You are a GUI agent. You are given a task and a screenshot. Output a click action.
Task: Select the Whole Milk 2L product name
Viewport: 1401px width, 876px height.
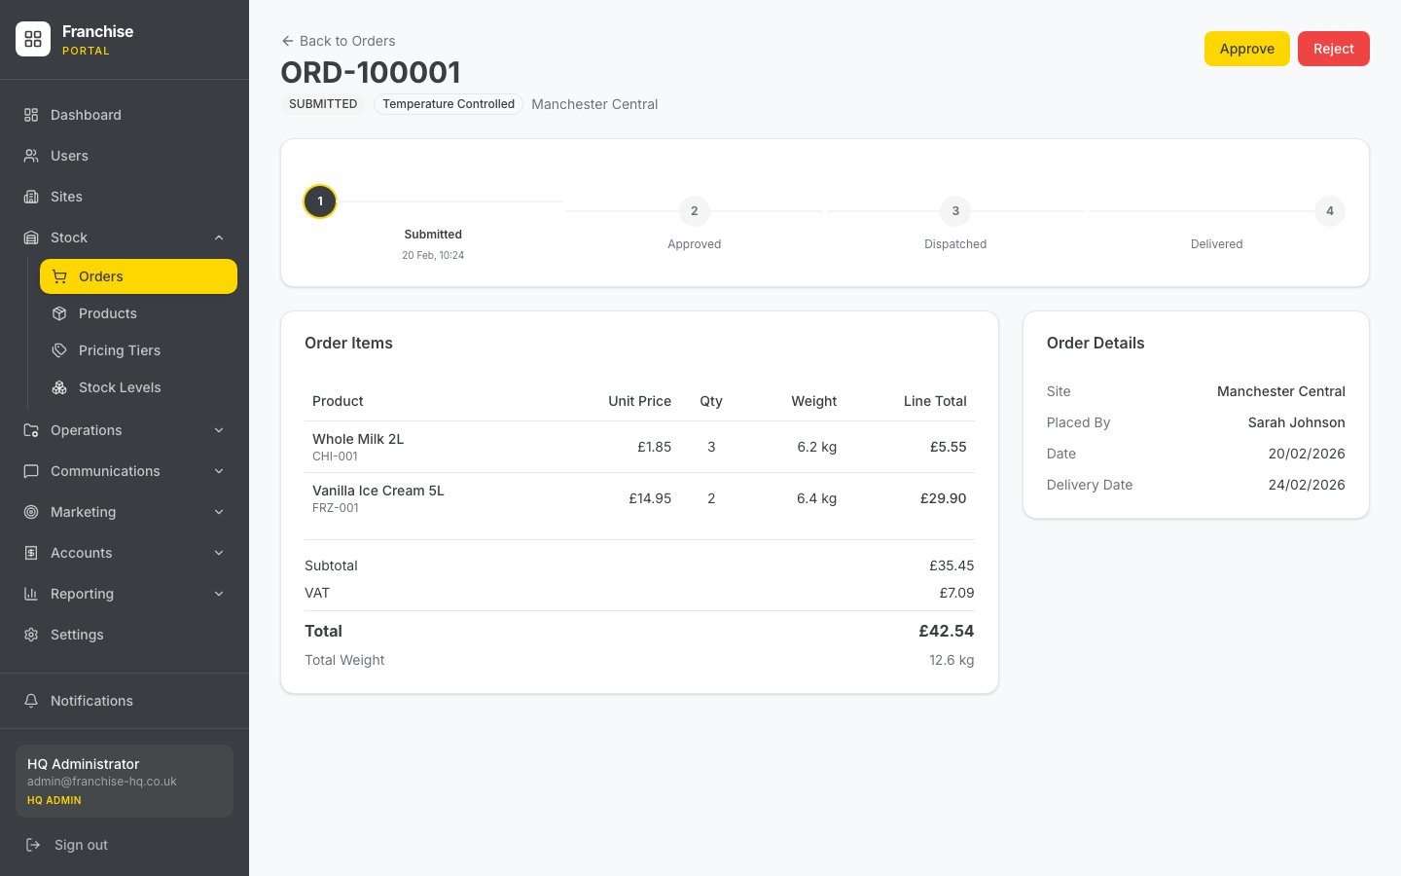pos(358,439)
